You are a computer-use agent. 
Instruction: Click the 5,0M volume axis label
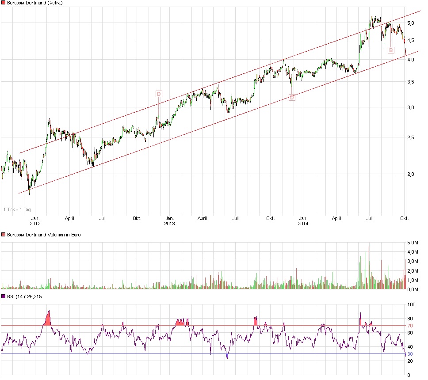[x=413, y=243]
